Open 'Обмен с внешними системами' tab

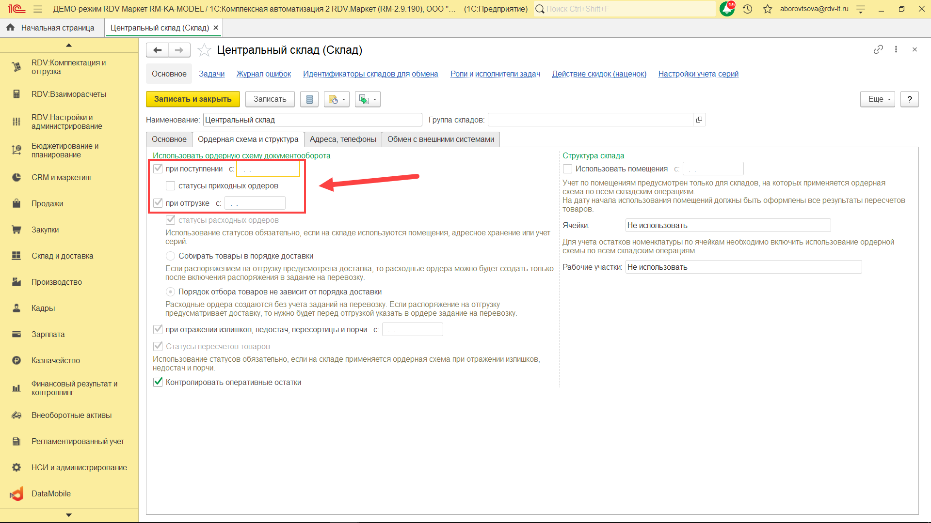(440, 139)
